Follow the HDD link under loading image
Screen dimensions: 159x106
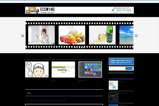click(53, 81)
